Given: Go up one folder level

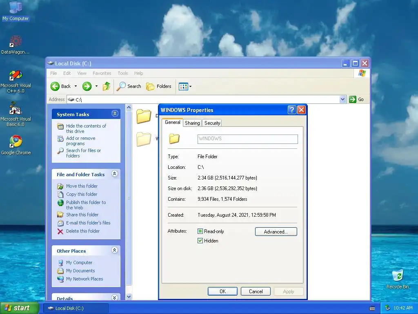Looking at the screenshot, I should [x=107, y=86].
